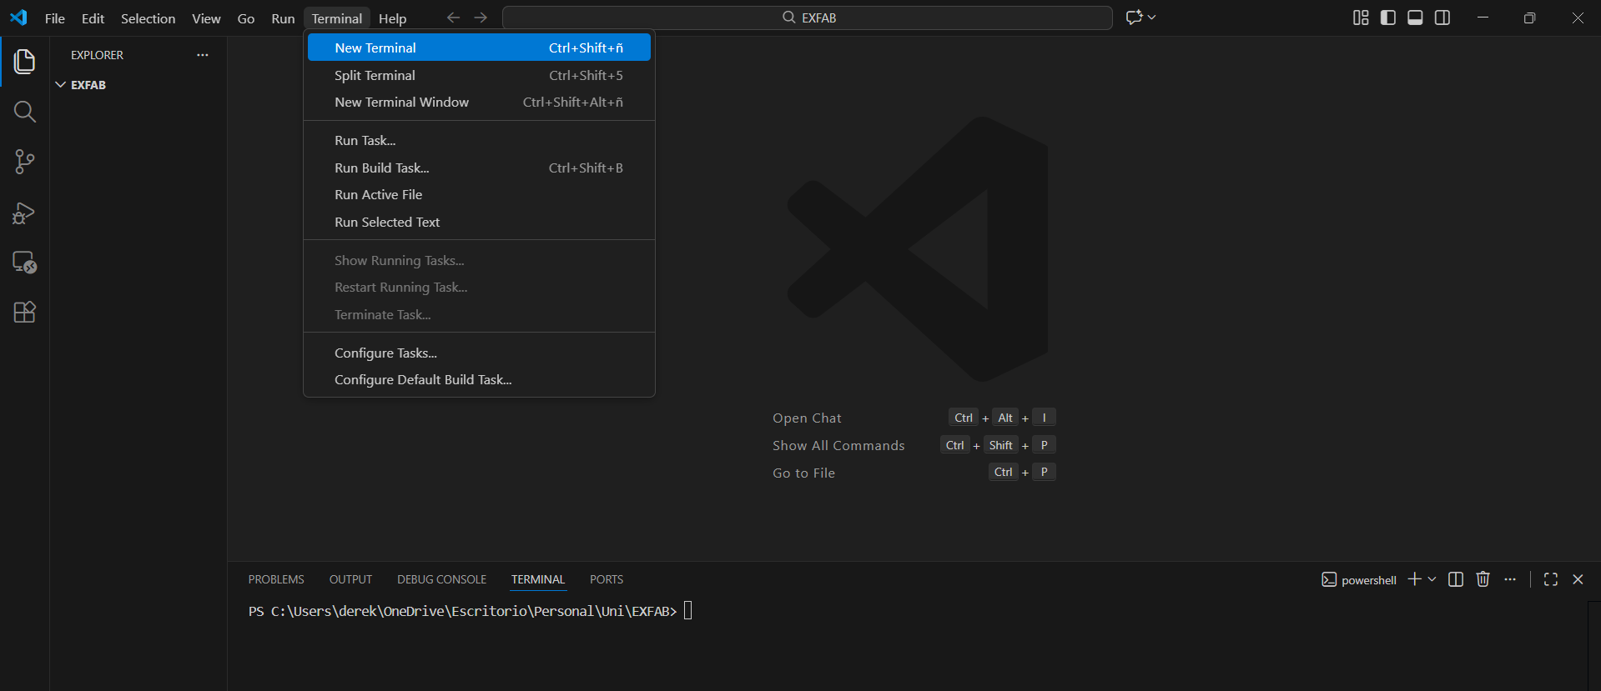
Task: Go back with the left arrow
Action: (453, 18)
